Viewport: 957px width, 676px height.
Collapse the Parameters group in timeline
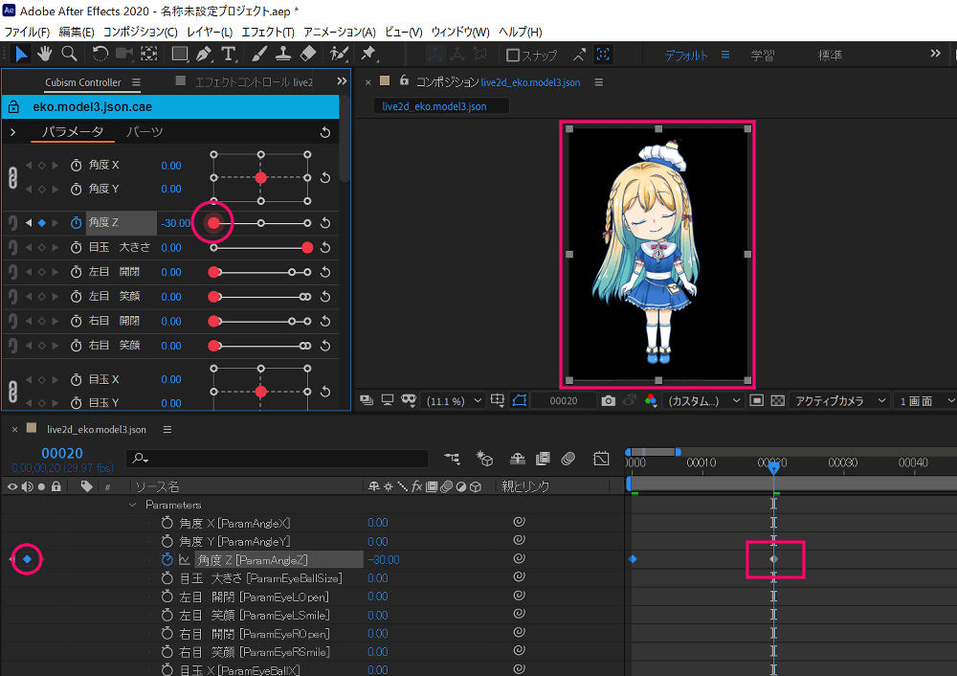[x=132, y=505]
